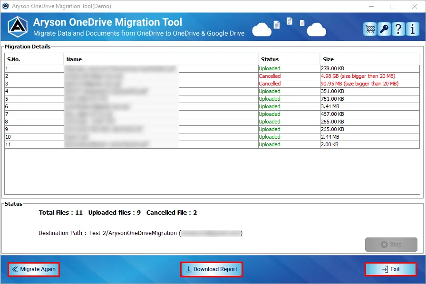Click the Download Report button
This screenshot has height=284, width=426.
pos(212,269)
